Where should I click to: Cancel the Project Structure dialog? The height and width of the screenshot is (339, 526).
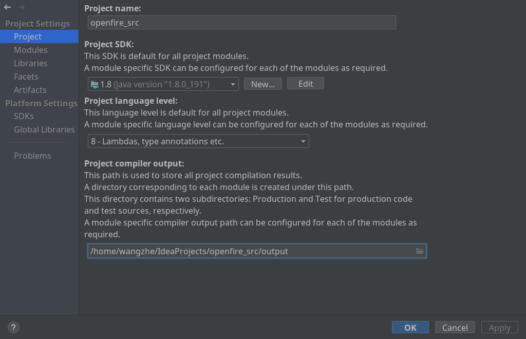(x=455, y=328)
